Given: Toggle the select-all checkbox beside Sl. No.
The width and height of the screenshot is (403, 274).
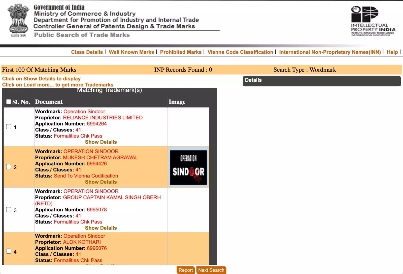Looking at the screenshot, I should 9,102.
